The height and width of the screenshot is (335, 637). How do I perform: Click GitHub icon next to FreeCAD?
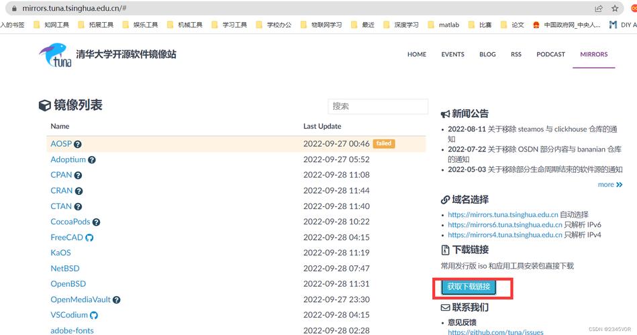pos(89,238)
